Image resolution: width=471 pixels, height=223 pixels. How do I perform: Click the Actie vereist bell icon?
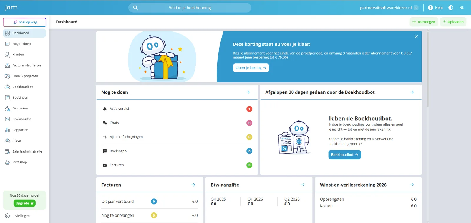pos(105,109)
